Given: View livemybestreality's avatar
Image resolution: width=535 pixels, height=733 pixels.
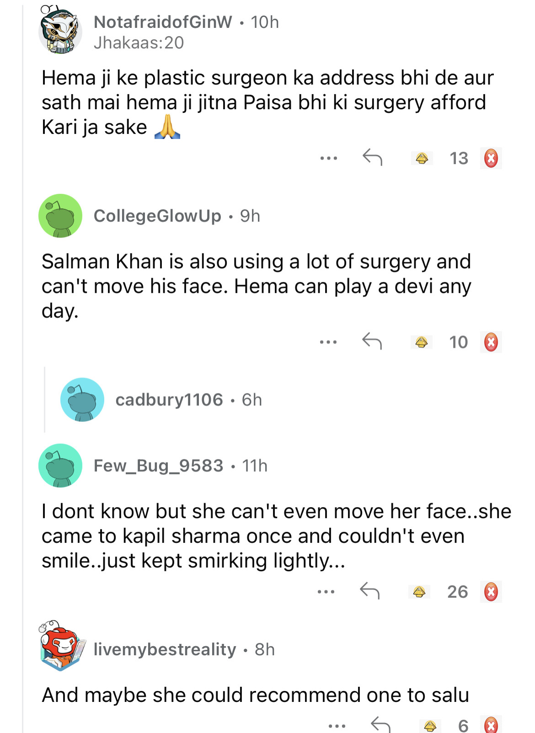Looking at the screenshot, I should (x=61, y=647).
